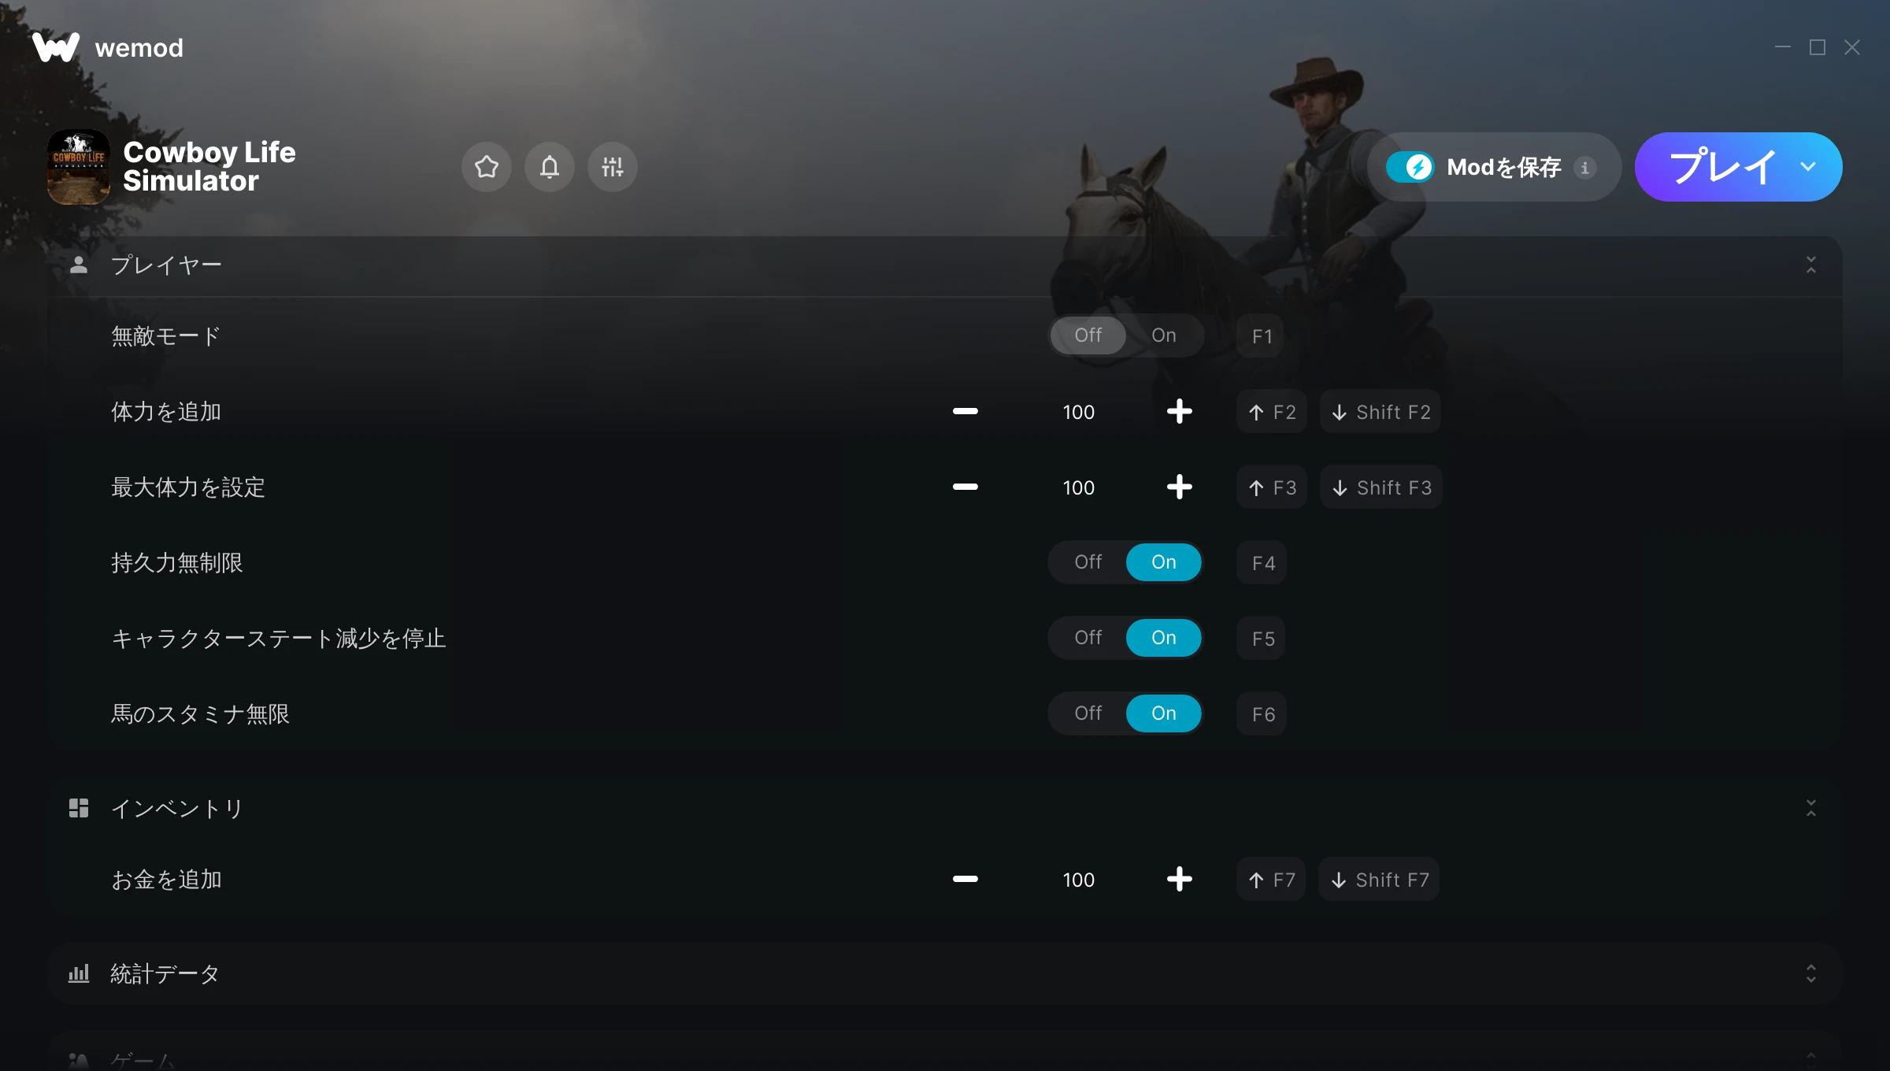This screenshot has height=1071, width=1890.
Task: Edit the Shift F2 hotkey binding
Action: click(x=1380, y=412)
